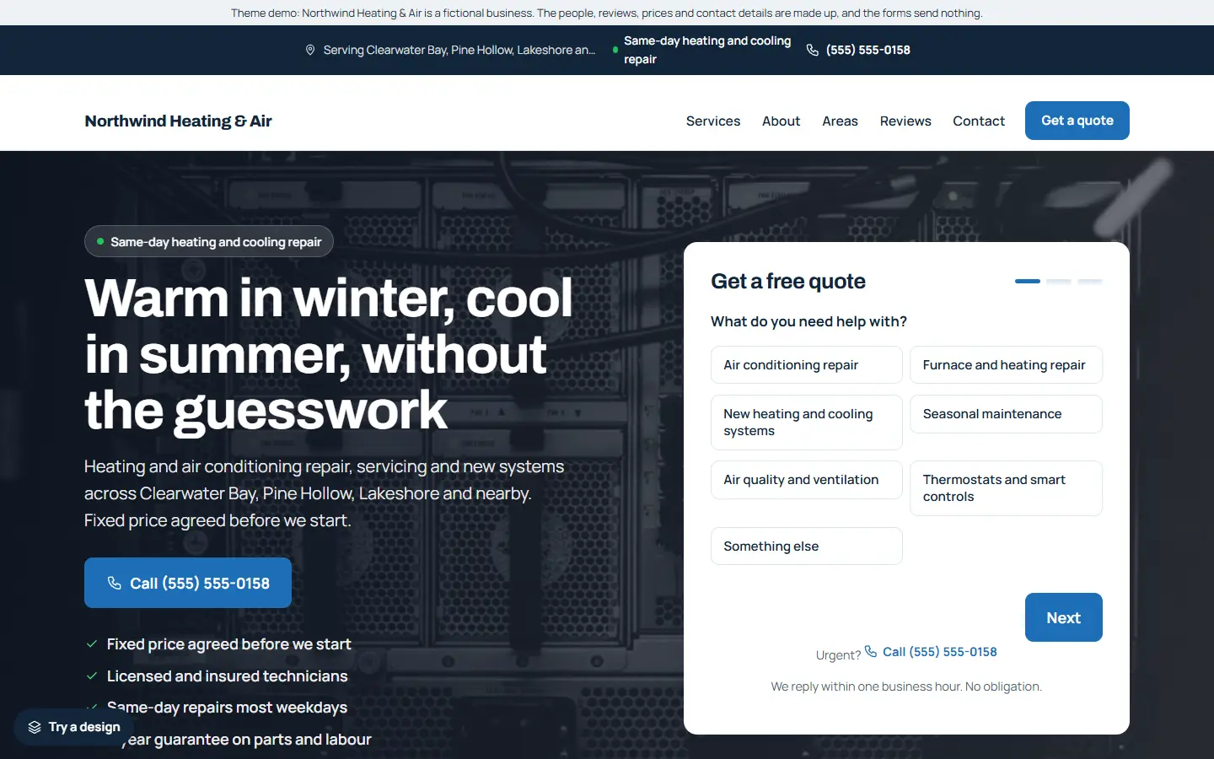The width and height of the screenshot is (1214, 759).
Task: Click Same-day repairs most weekdays text
Action: [227, 707]
